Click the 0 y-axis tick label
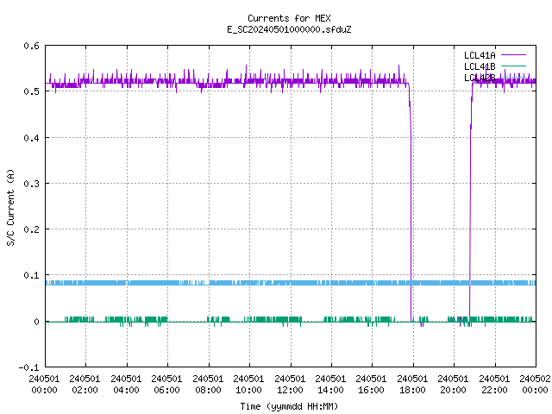 click(x=36, y=322)
